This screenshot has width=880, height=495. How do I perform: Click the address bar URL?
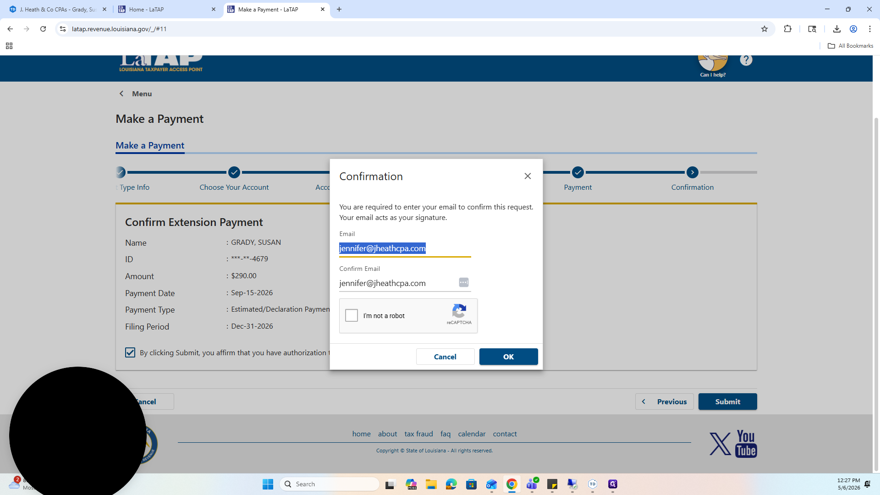pyautogui.click(x=119, y=29)
